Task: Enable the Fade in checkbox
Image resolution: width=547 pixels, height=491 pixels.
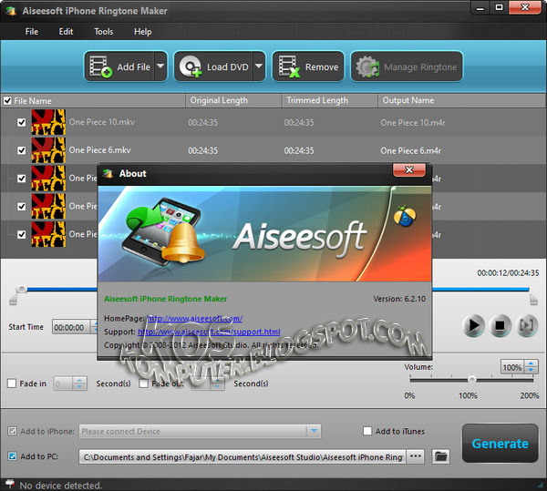Action: (x=12, y=384)
